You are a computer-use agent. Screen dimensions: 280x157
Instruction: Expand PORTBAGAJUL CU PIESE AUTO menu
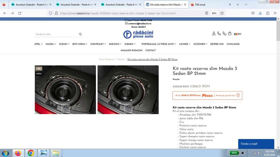[159, 44]
